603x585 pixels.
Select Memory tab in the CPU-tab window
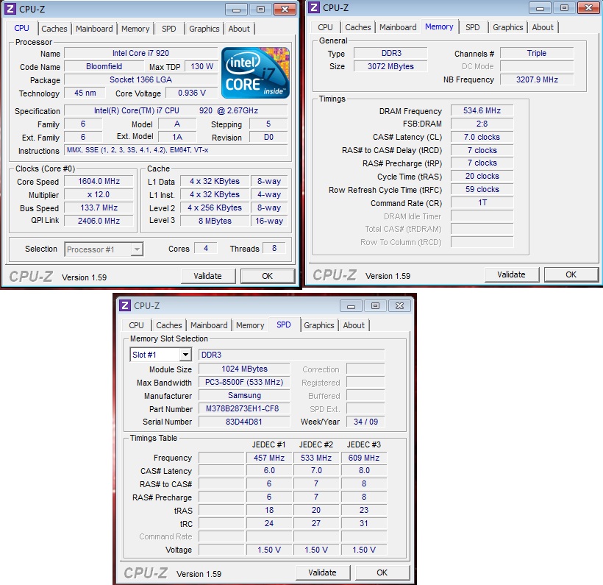(x=135, y=29)
